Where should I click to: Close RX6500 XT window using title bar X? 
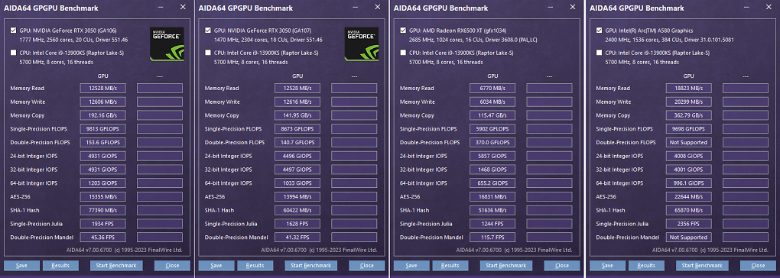573,8
